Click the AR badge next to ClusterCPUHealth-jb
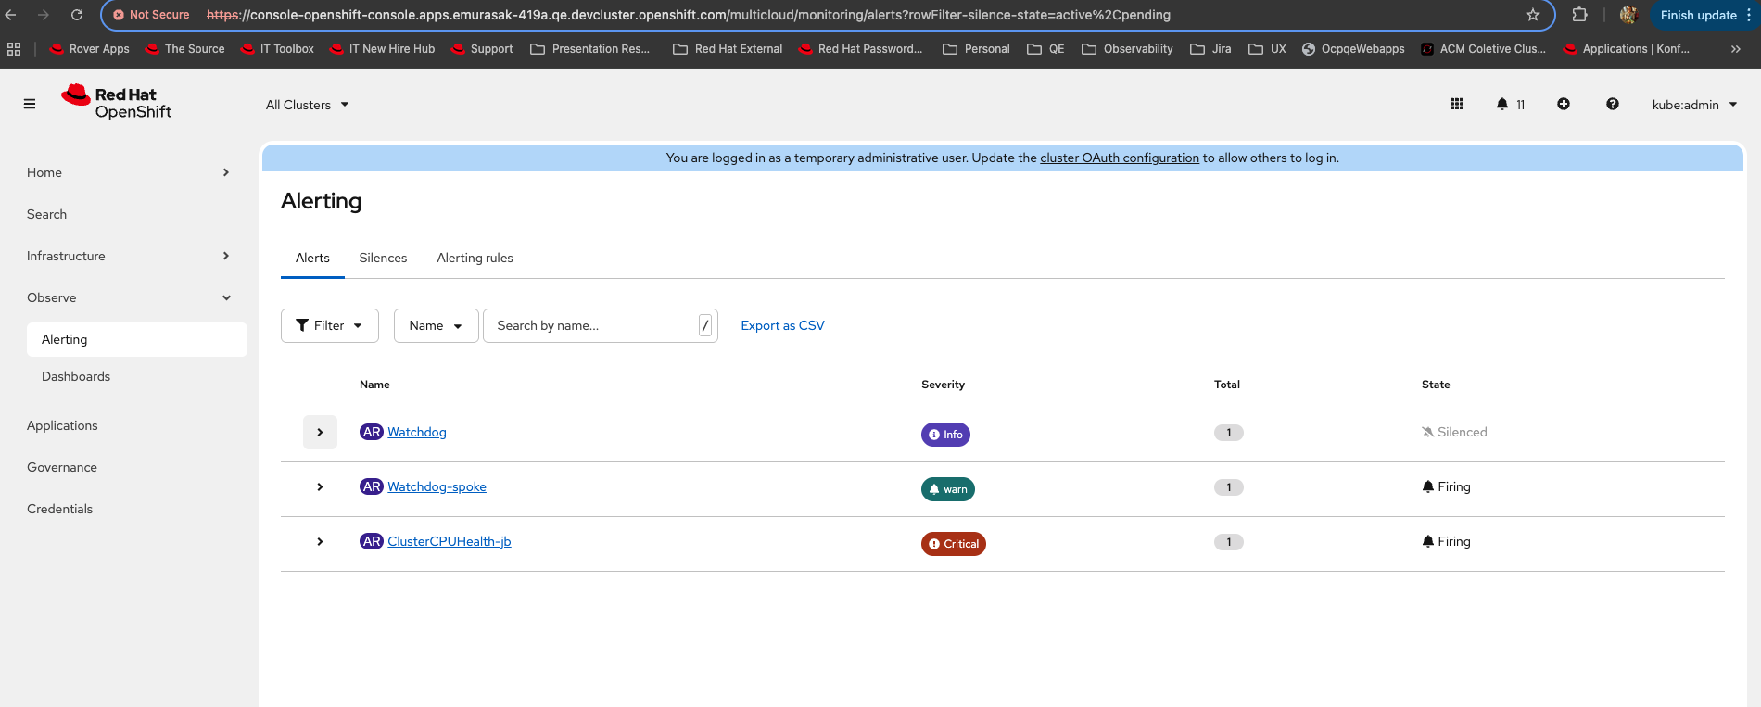 pyautogui.click(x=372, y=541)
